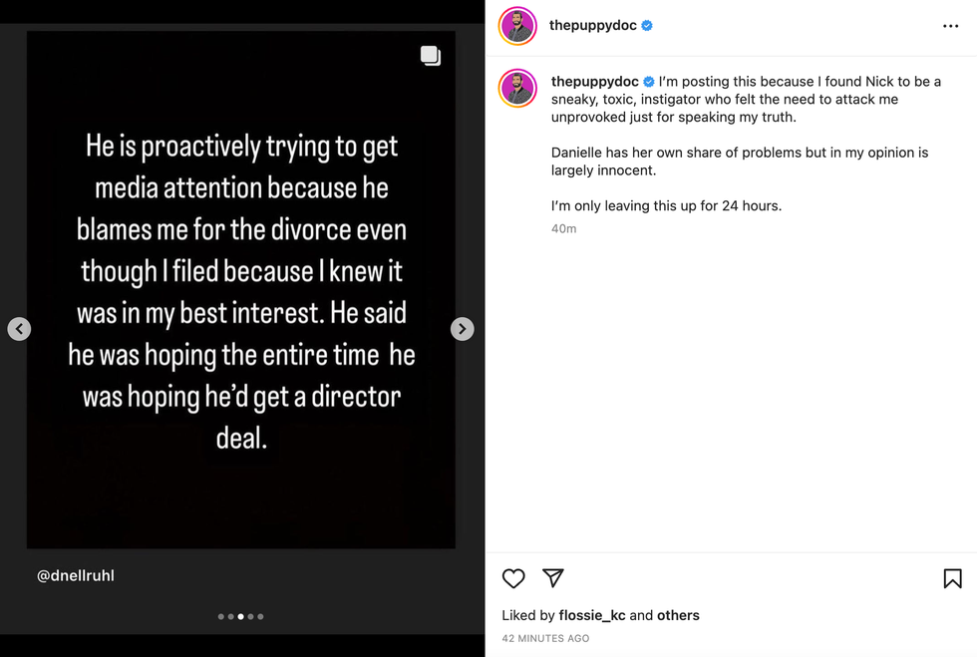977x657 pixels.
Task: Go back a slide with the left chevron
Action: tap(19, 328)
